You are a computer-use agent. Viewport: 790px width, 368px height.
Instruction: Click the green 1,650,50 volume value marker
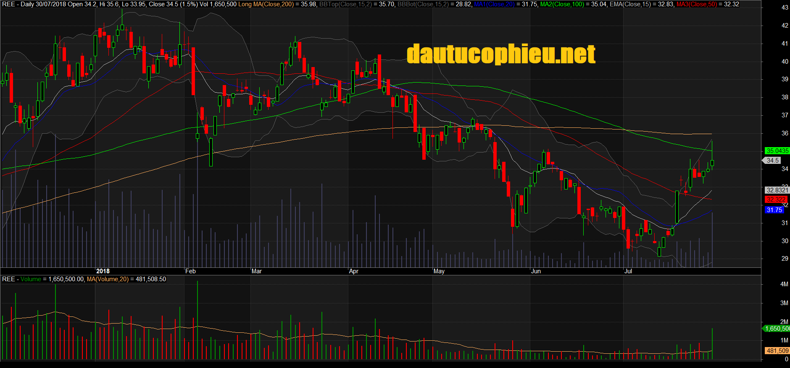pyautogui.click(x=777, y=329)
